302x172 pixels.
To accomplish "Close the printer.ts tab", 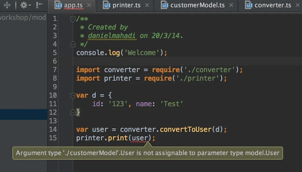I will click(x=147, y=5).
